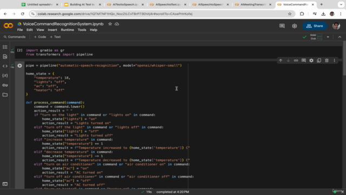Open the Runtime menu
This screenshot has width=346, height=195.
67,30
